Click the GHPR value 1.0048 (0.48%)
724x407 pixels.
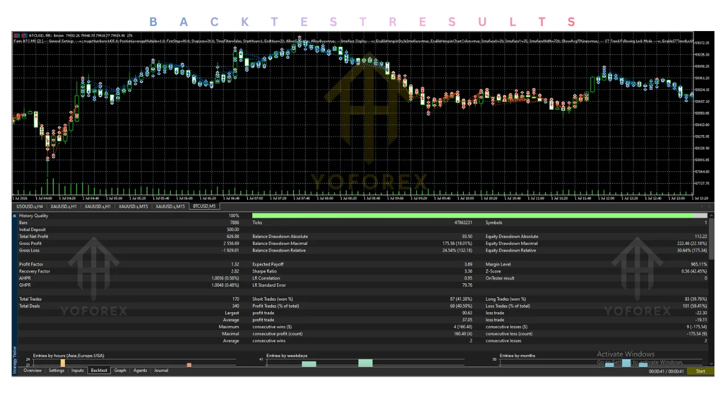point(225,285)
